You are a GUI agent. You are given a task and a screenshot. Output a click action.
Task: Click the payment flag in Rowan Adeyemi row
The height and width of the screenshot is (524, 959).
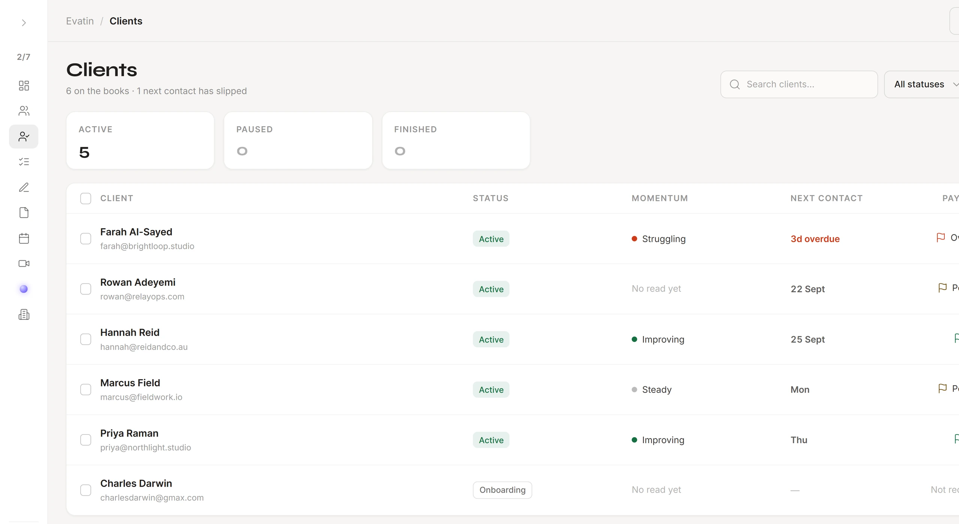point(942,288)
